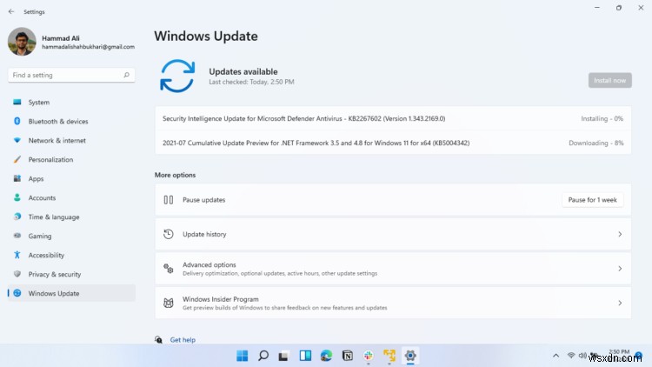Click the large update sync arrows icon
Viewport: 652px width, 367px height.
click(177, 76)
